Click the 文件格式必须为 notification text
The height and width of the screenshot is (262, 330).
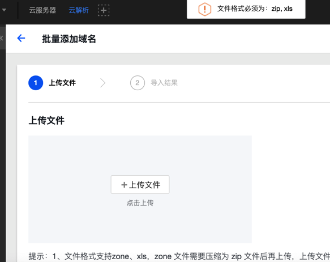[255, 9]
